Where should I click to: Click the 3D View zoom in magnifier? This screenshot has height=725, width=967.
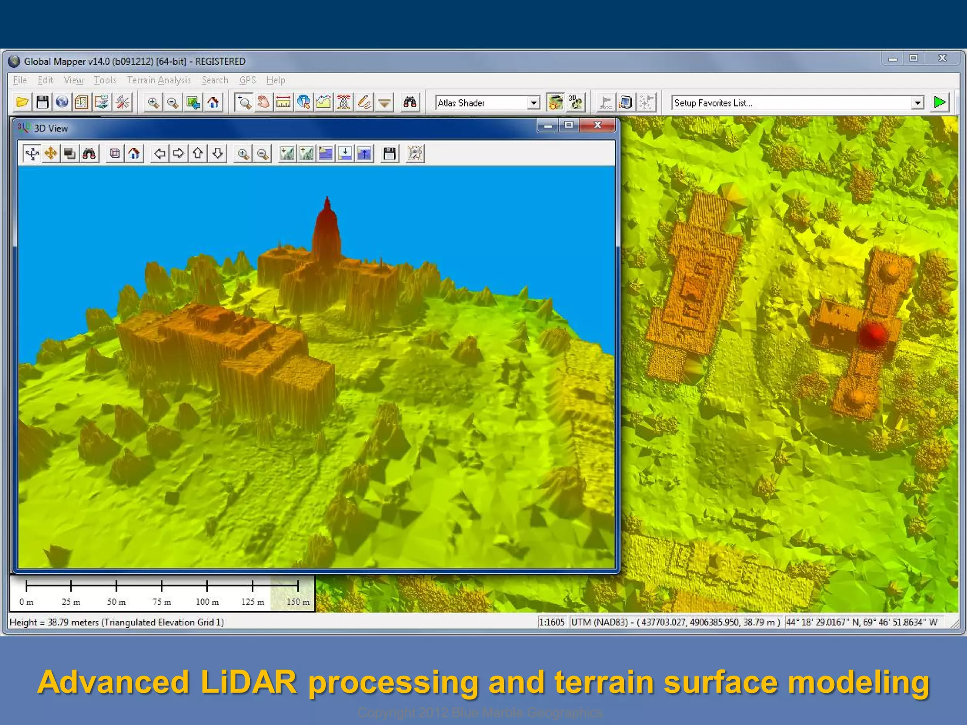tap(243, 153)
